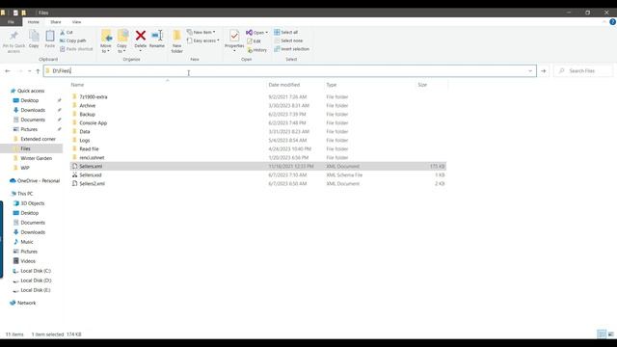
Task: Select the Read file folder
Action: coord(89,148)
